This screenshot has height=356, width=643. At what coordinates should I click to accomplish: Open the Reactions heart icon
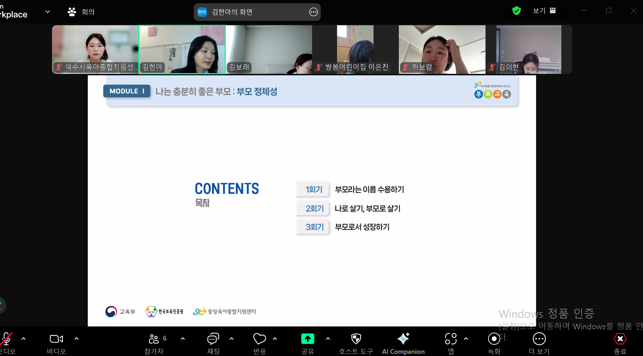(259, 339)
